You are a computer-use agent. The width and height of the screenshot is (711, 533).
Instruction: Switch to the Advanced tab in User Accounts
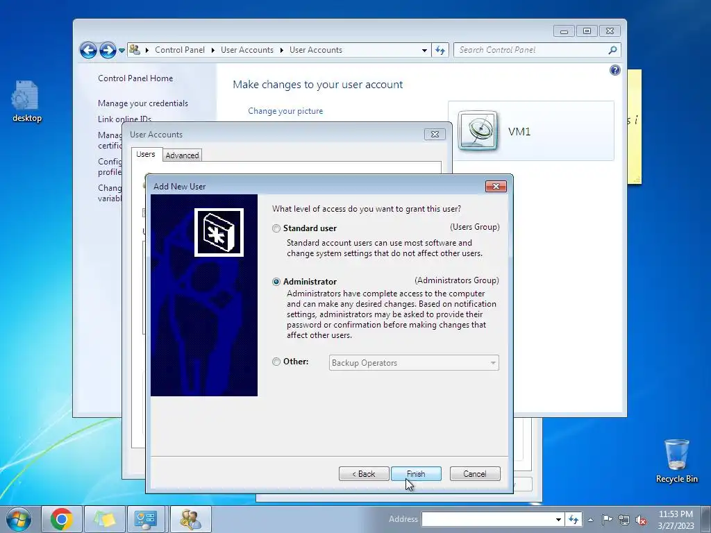[182, 155]
